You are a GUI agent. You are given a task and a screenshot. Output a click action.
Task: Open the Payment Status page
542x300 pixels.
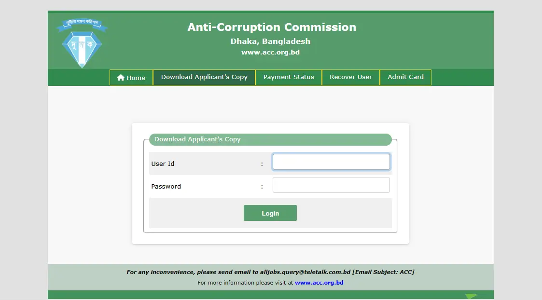[x=289, y=77]
